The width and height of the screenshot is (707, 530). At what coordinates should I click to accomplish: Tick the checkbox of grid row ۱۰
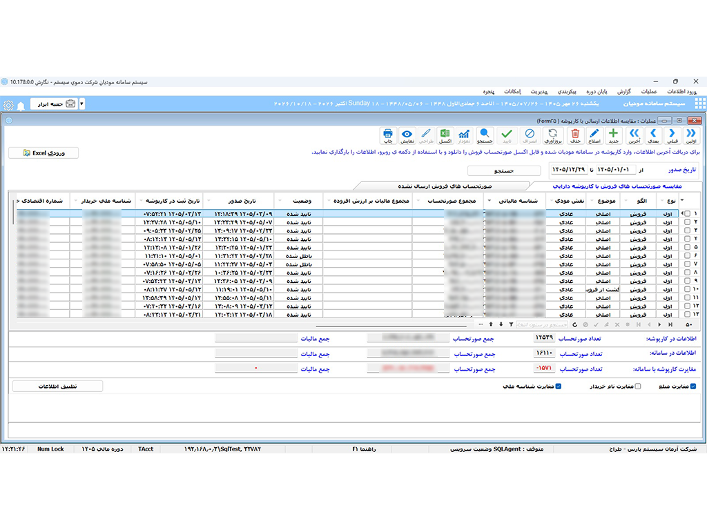tap(687, 289)
